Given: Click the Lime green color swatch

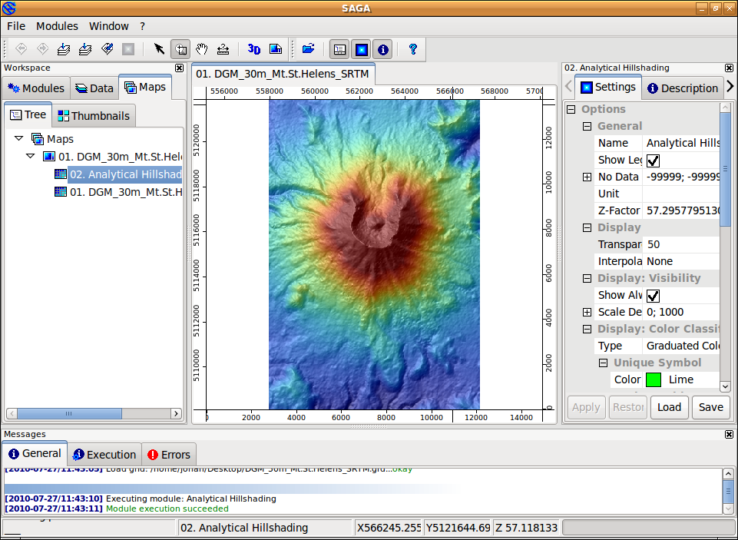Looking at the screenshot, I should [654, 379].
